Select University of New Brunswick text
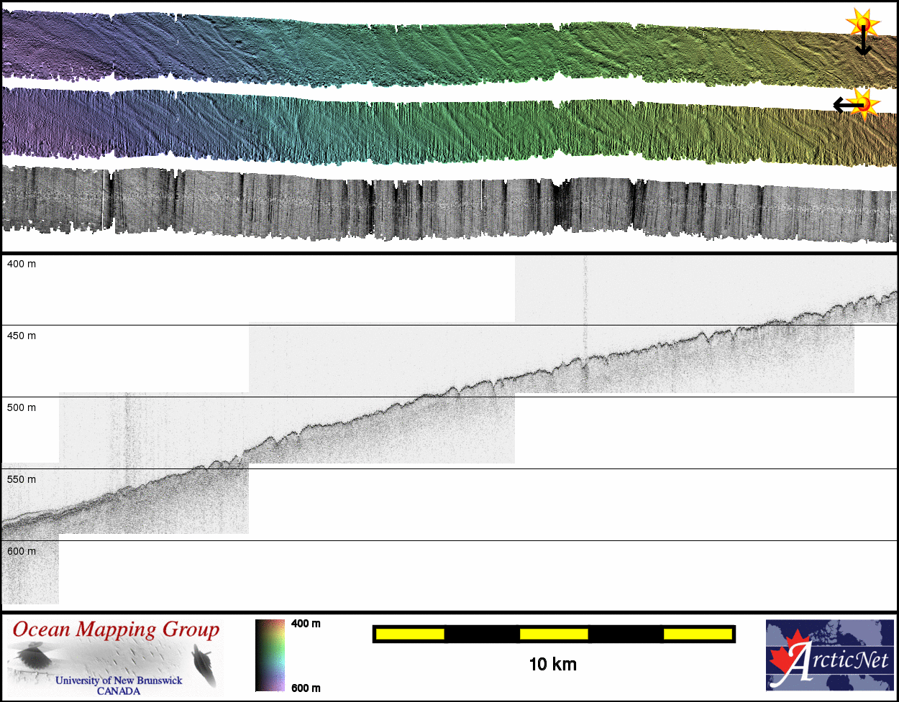899x702 pixels. click(x=119, y=680)
